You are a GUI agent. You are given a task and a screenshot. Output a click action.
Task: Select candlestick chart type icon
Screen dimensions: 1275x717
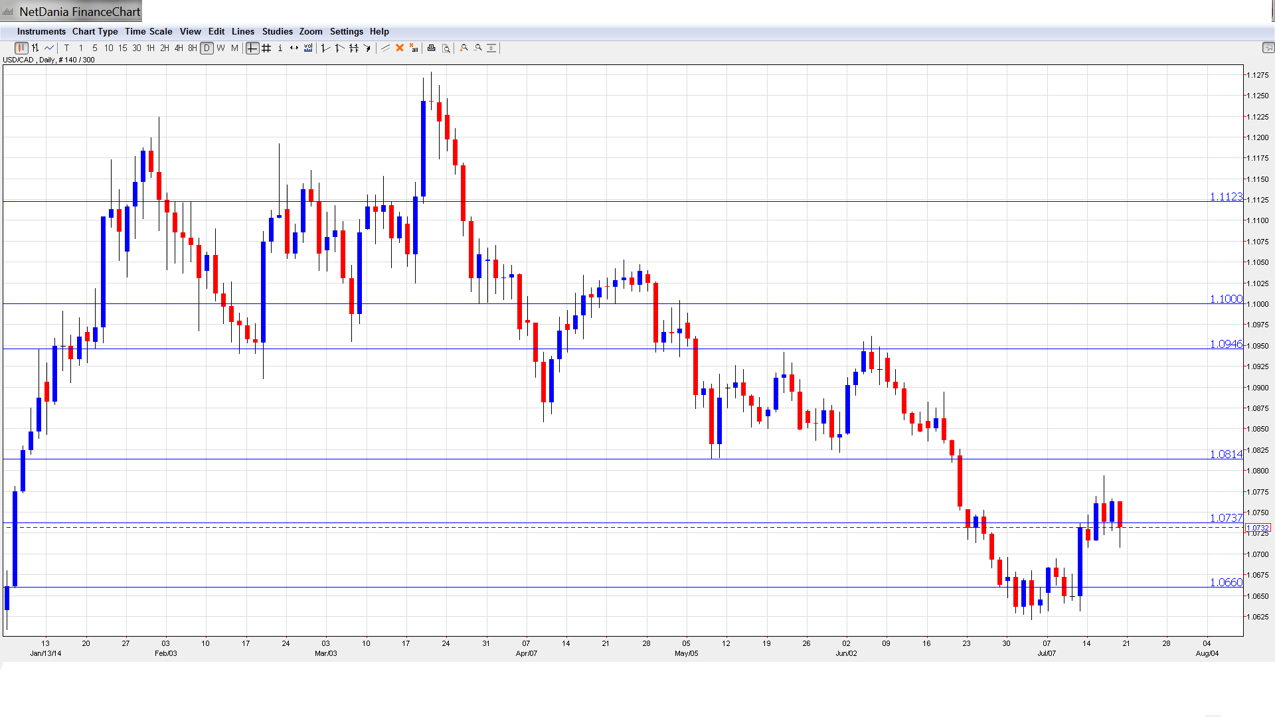pyautogui.click(x=21, y=48)
